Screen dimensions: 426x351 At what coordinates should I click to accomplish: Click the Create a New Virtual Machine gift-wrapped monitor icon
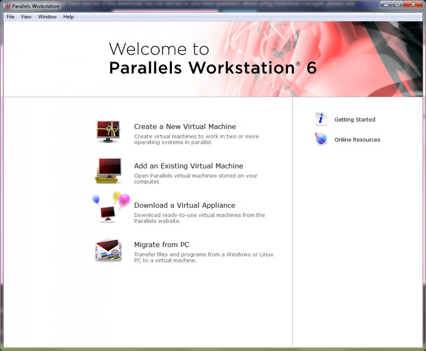[x=108, y=132]
